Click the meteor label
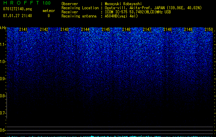Viewport: 216px width, 137px height. click(49, 11)
